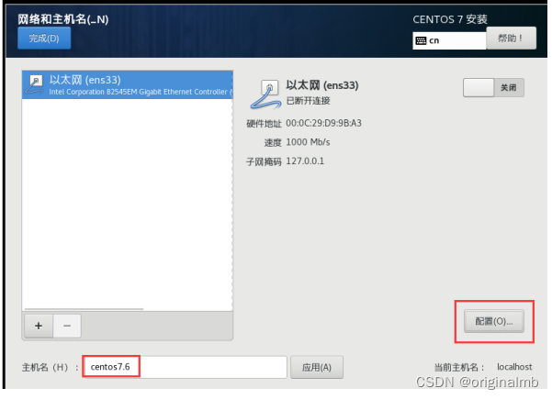Viewport: 552px width, 399px height.
Task: Click the 应用(A) apply hostname button
Action: [317, 368]
